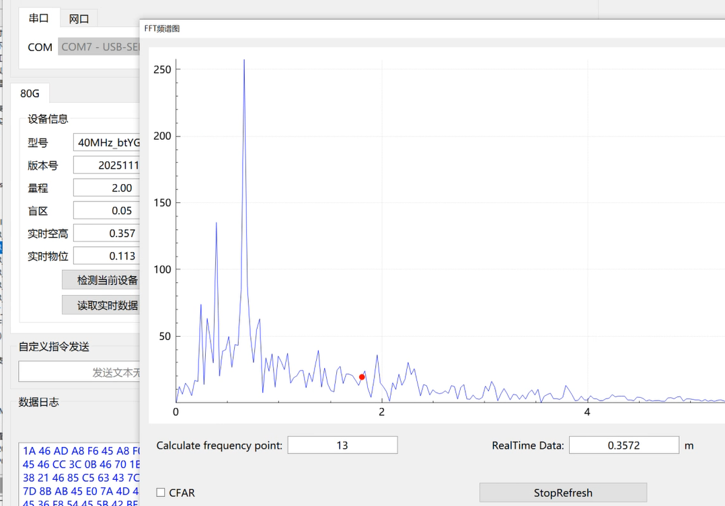
Task: Click the 实时物位 field showing 0.113
Action: click(x=106, y=255)
